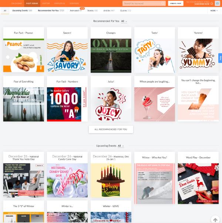Click All Recommended For You button
Image resolution: width=222 pixels, height=223 pixels.
click(x=111, y=129)
